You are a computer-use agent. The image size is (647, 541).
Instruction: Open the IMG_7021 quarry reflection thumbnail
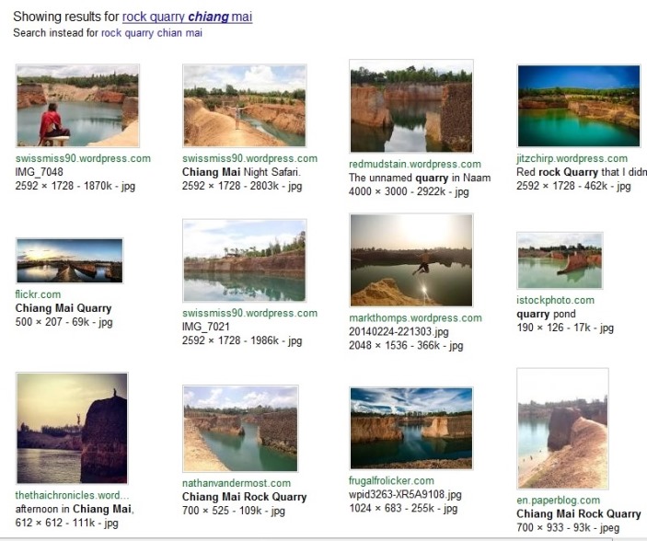245,260
